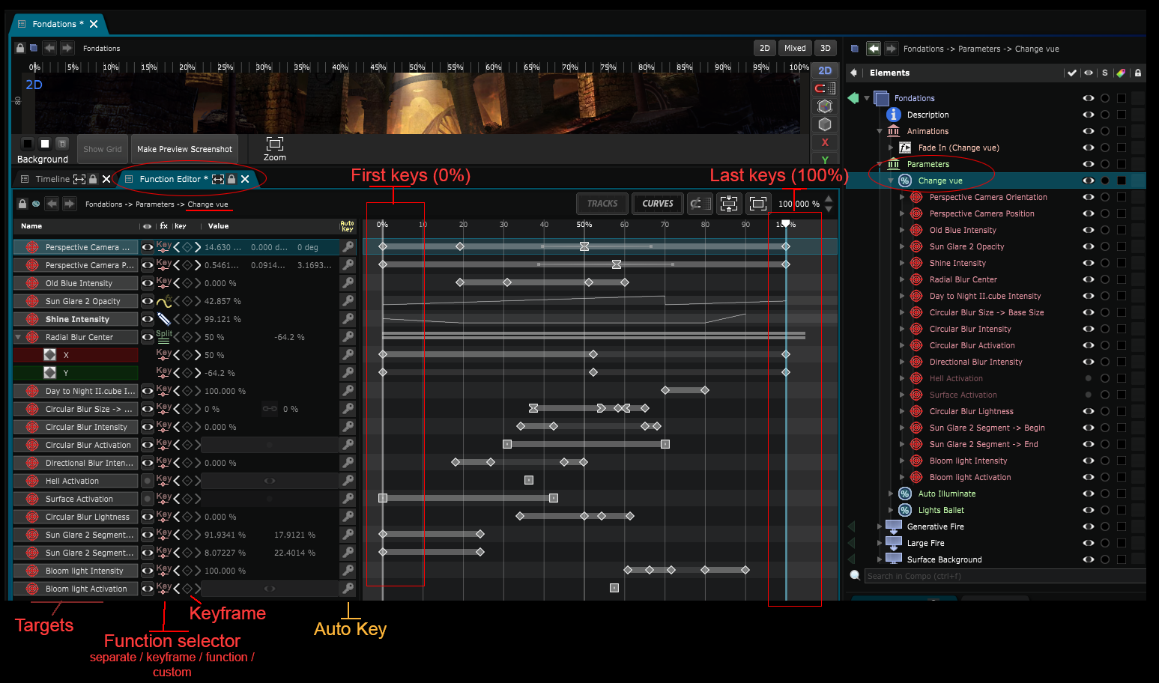Open function selector for Shine Intensity row
This screenshot has width=1159, height=683.
pyautogui.click(x=164, y=319)
